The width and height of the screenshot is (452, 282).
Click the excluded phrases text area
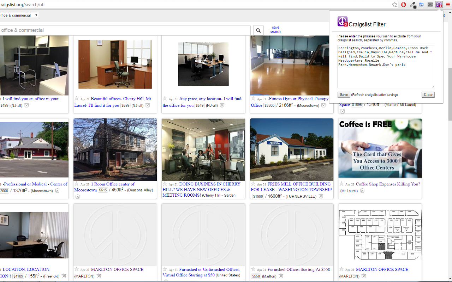pos(386,66)
